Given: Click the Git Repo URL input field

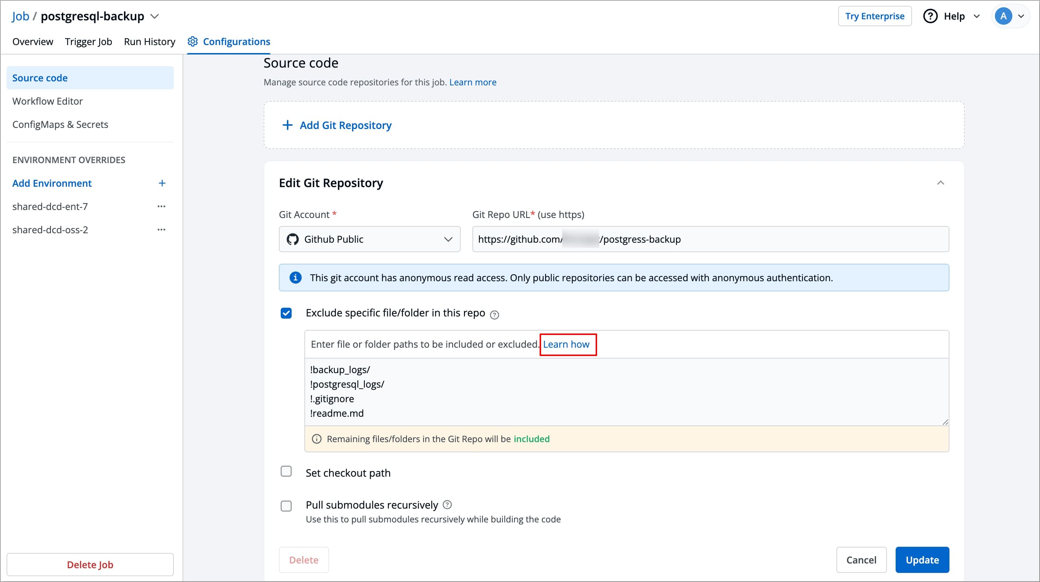Looking at the screenshot, I should [767, 239].
